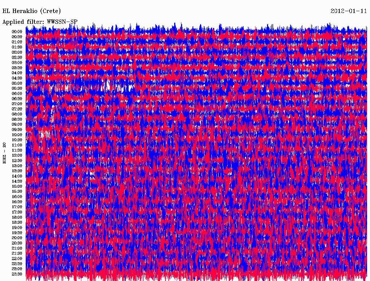
Task: Select the 23:00 time label
Action: (17, 269)
